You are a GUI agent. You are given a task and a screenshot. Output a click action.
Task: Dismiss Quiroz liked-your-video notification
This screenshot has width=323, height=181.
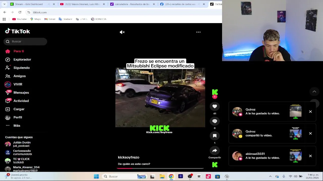310,112
